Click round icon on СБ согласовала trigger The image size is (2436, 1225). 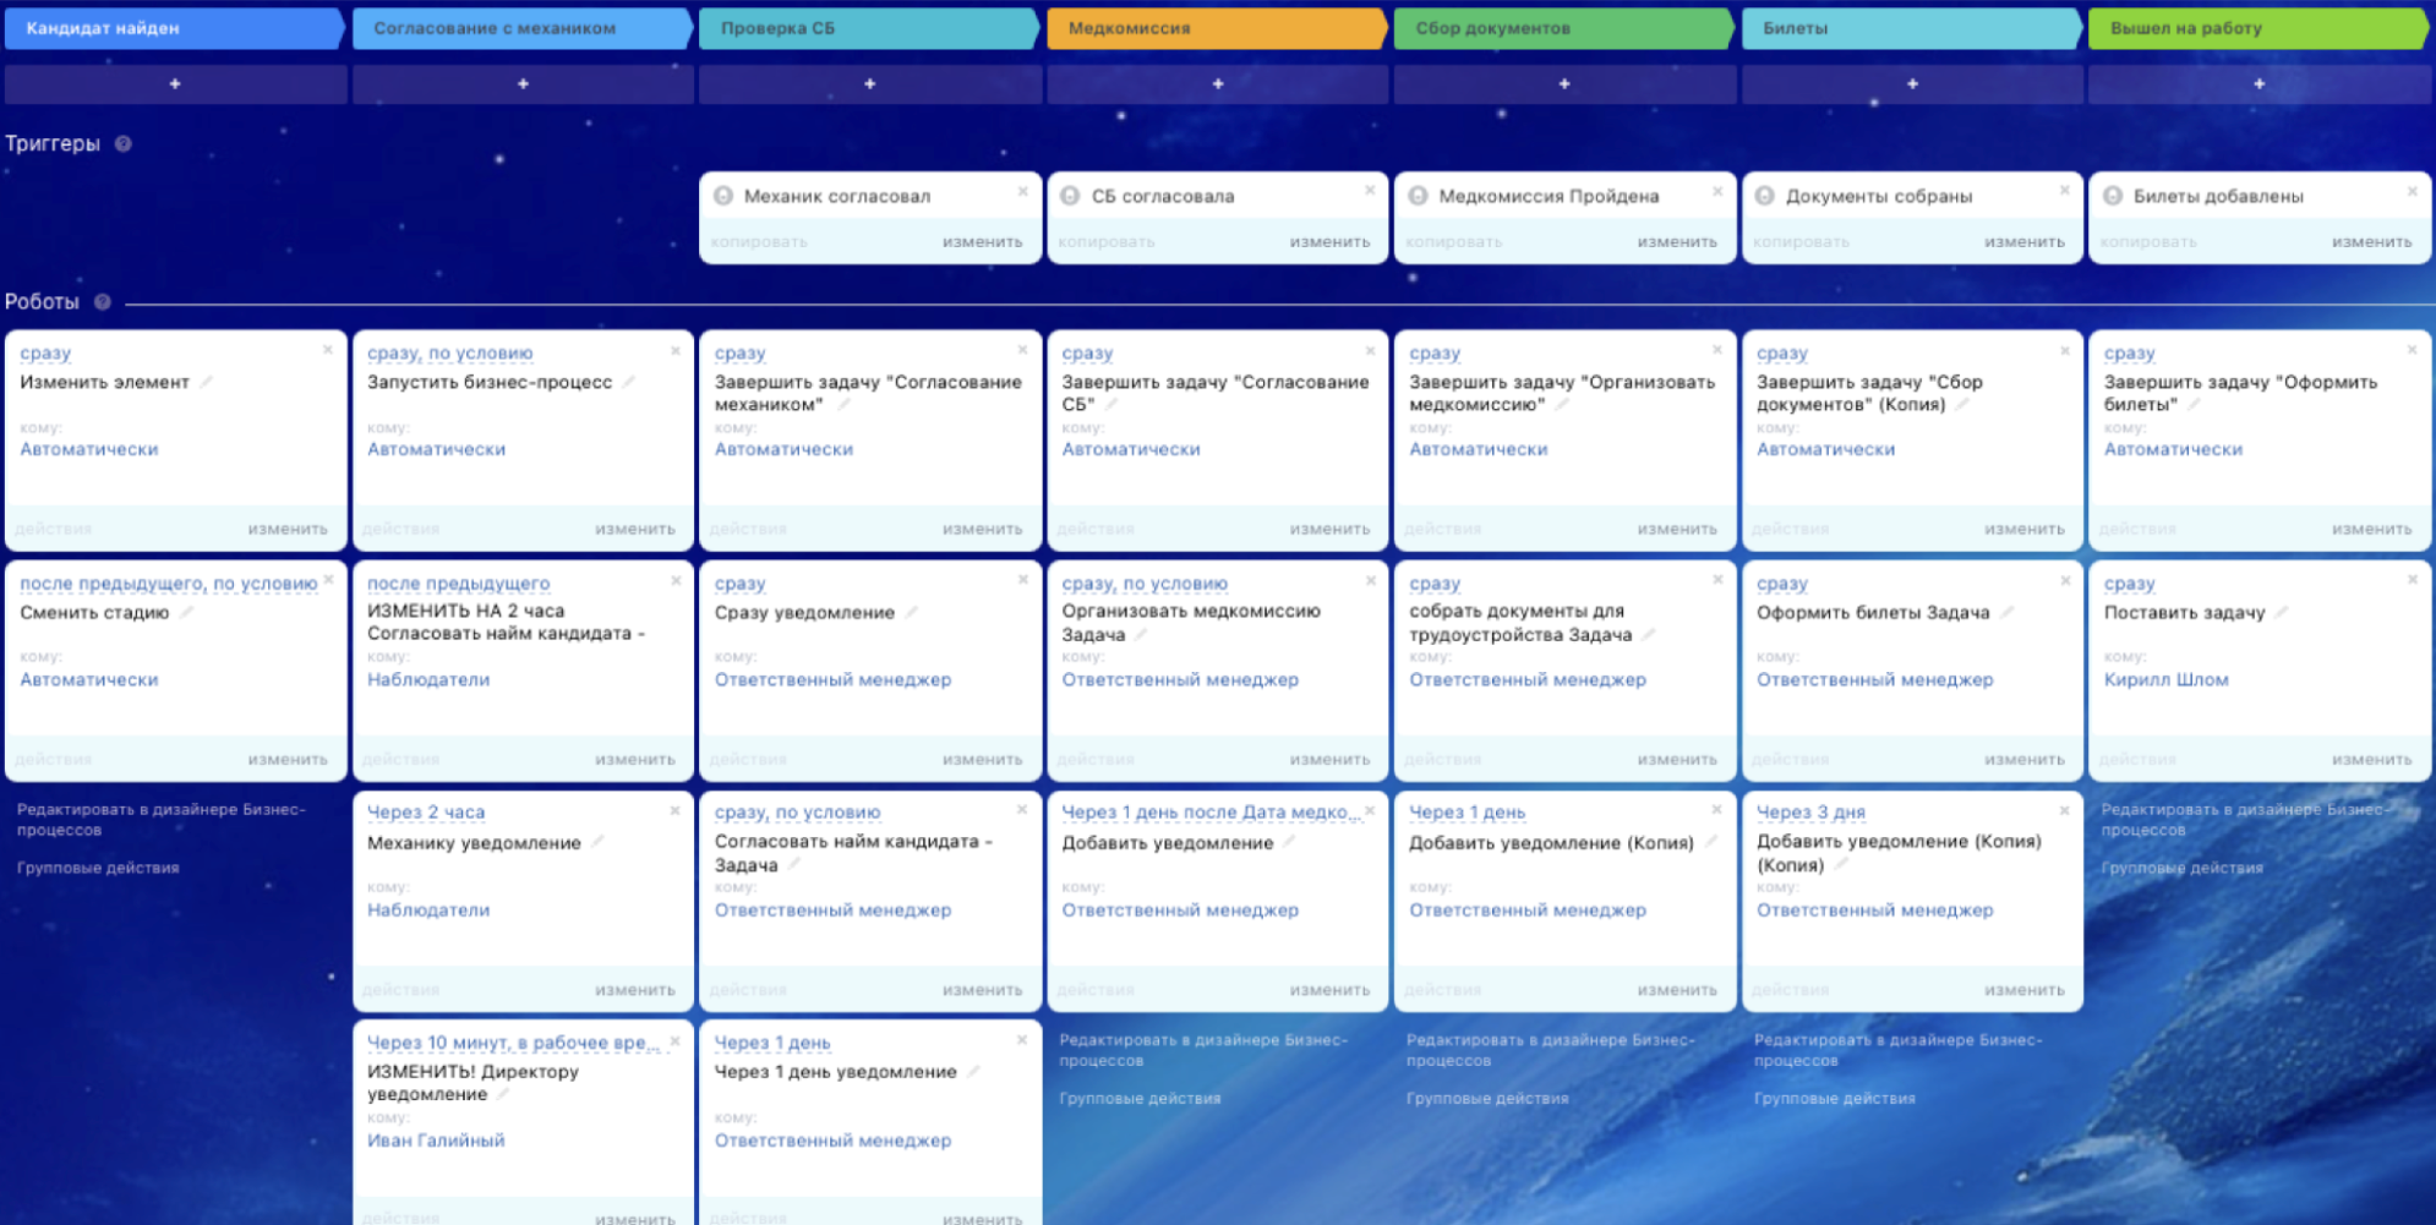[1069, 196]
